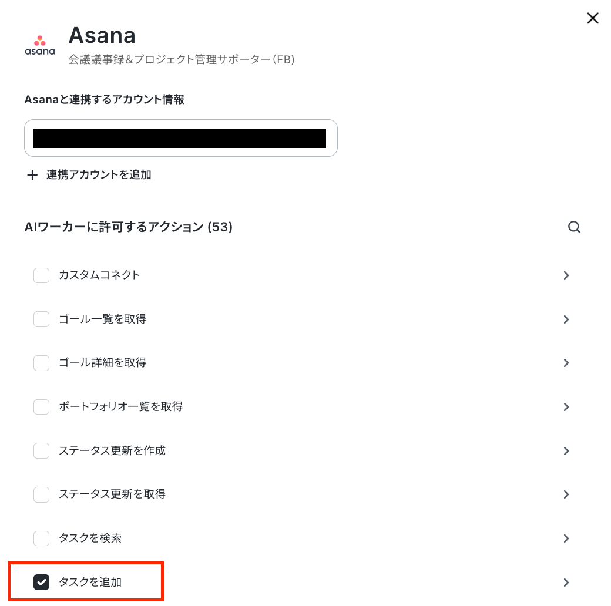Close the Asana settings panel
The width and height of the screenshot is (611, 606).
(593, 18)
